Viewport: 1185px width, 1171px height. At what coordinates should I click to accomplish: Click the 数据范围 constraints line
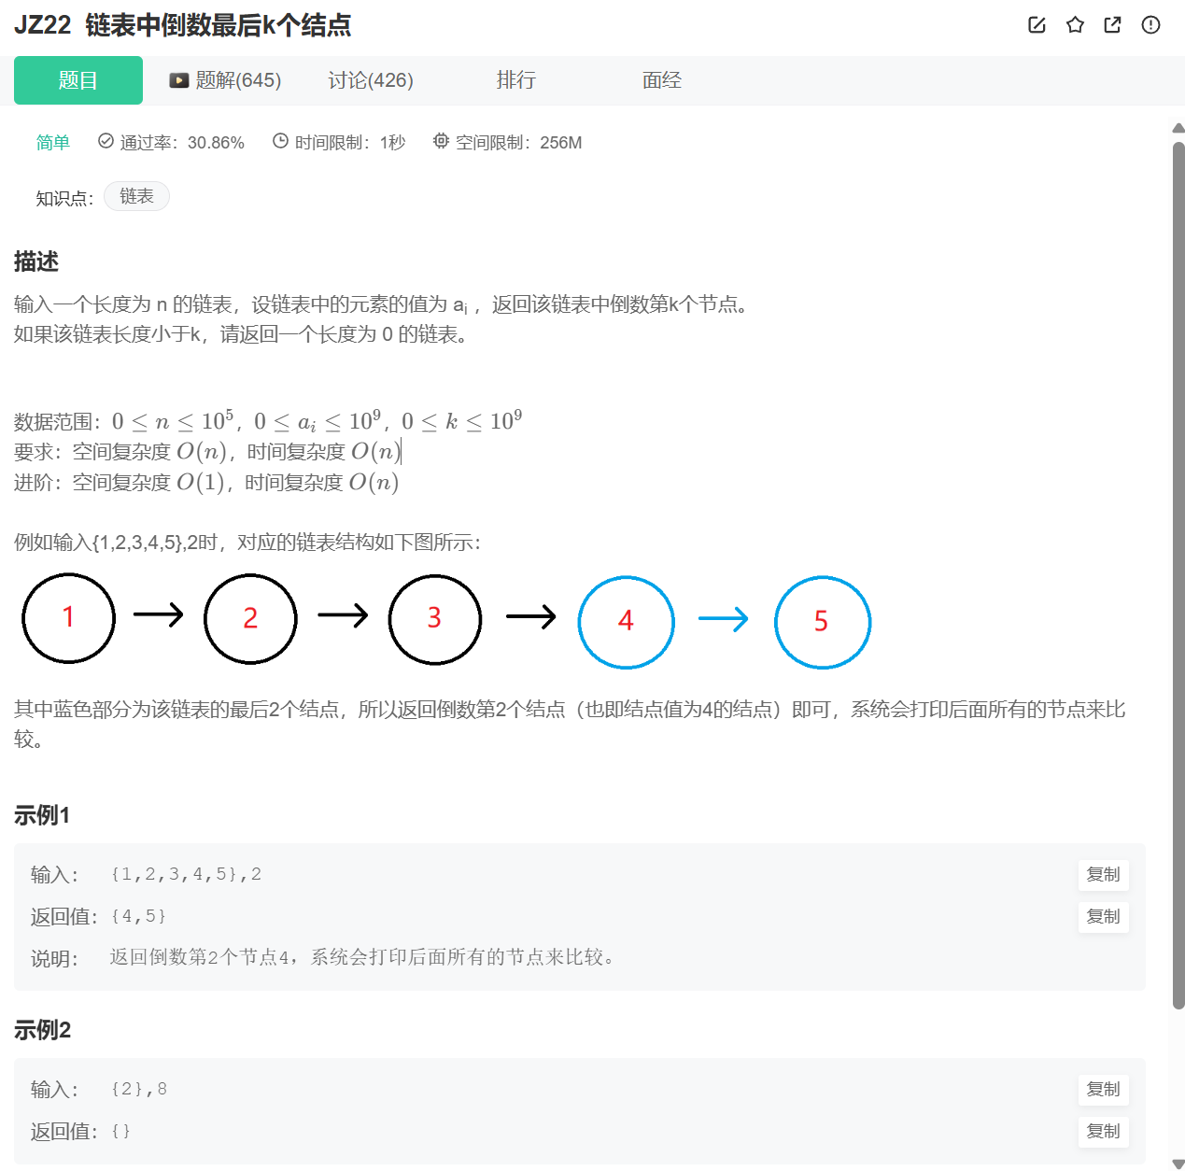(268, 421)
